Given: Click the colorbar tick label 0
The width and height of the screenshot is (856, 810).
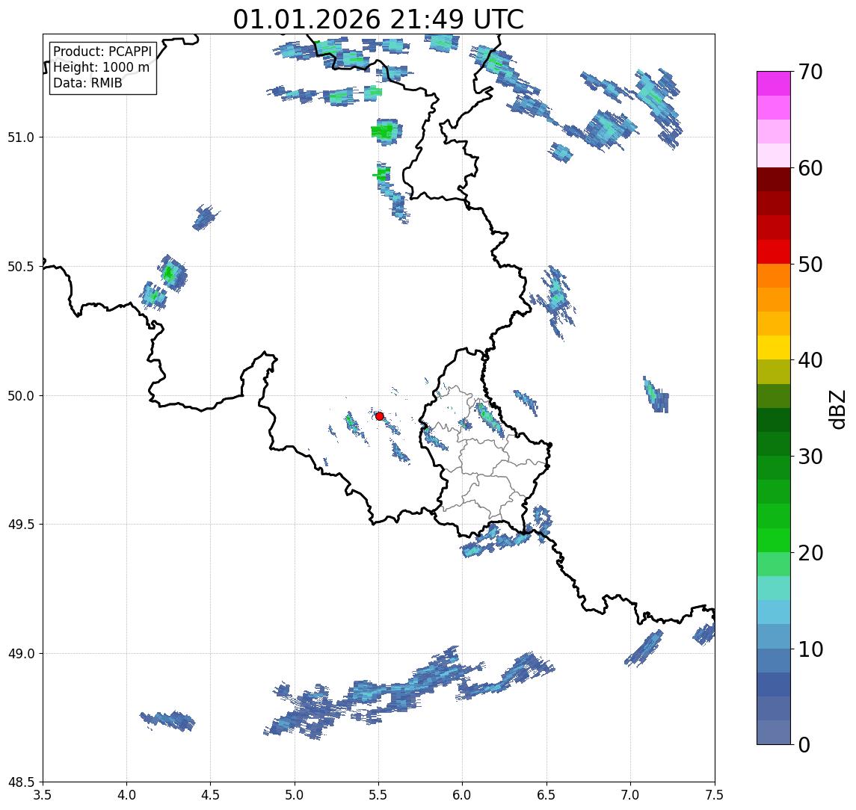Looking at the screenshot, I should [804, 744].
